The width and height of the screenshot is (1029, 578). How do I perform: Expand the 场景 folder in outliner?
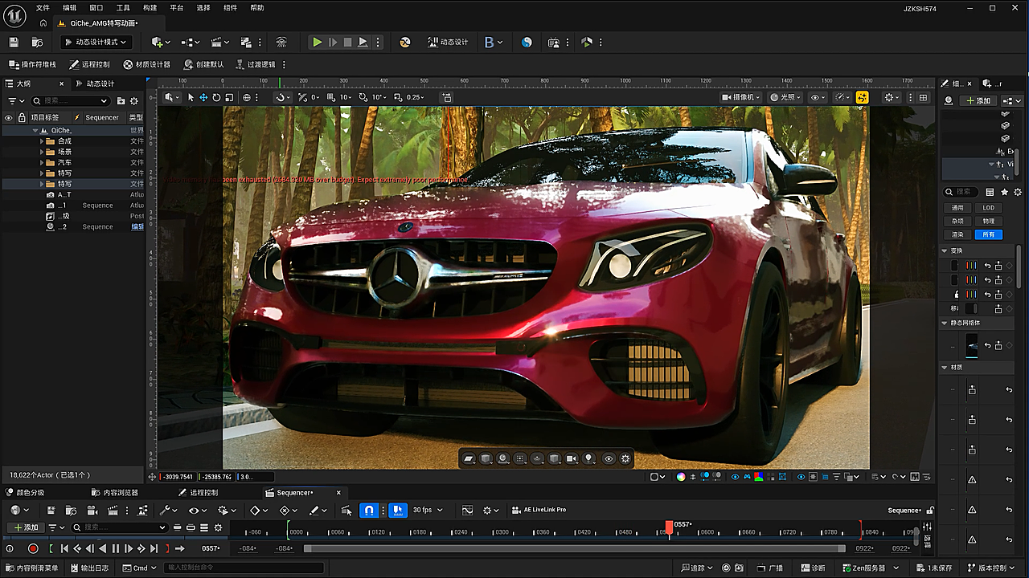coord(42,152)
